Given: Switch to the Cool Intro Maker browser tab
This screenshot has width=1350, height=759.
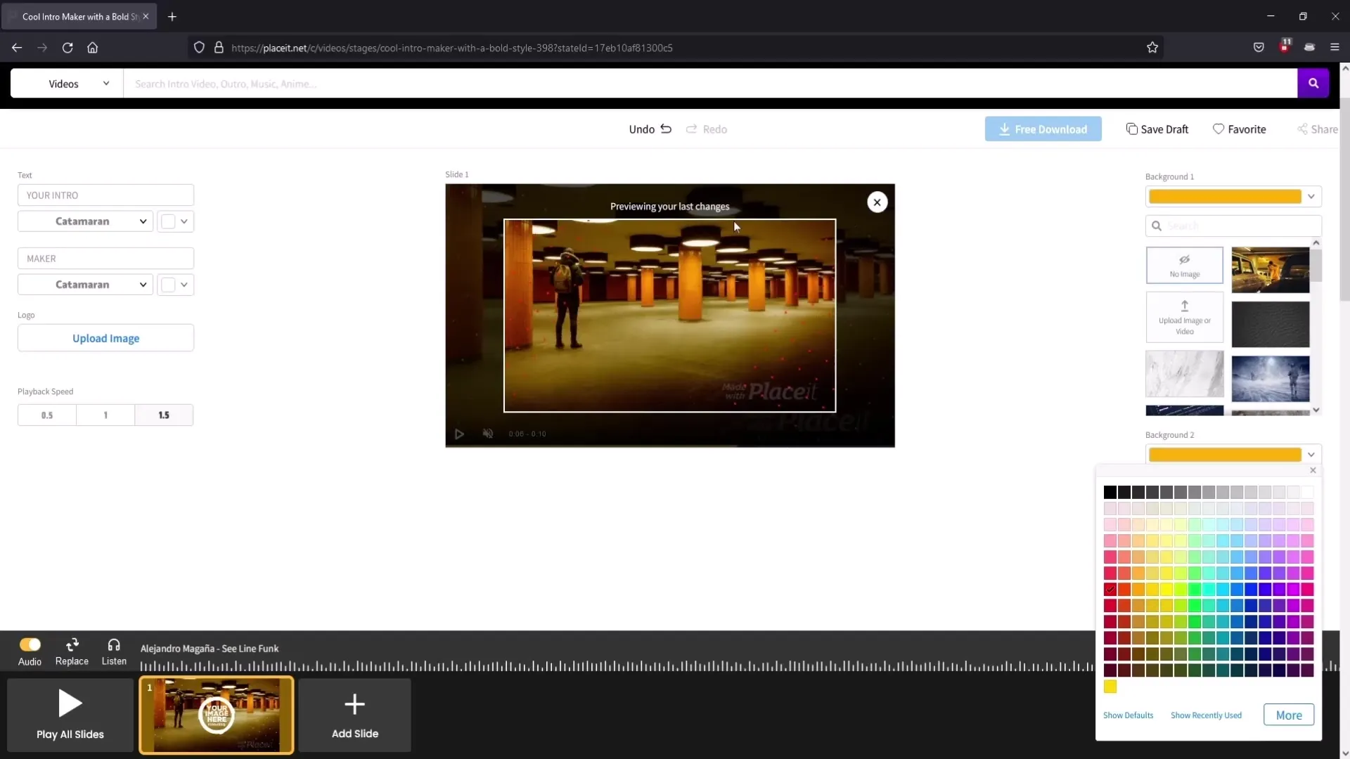Looking at the screenshot, I should tap(77, 16).
